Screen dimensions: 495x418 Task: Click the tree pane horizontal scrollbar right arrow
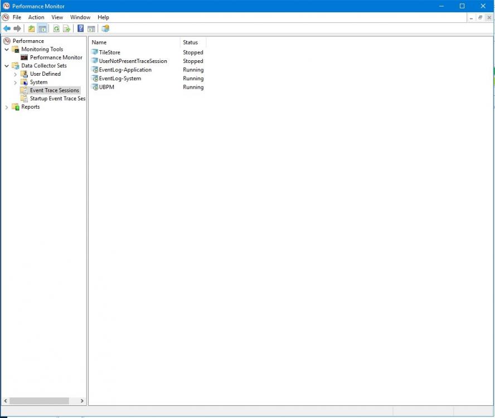(x=82, y=401)
